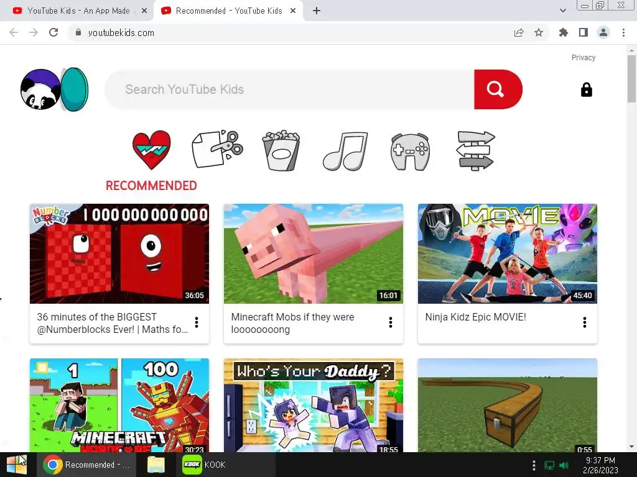Select the Gaming controller category icon
The image size is (637, 477).
click(x=410, y=152)
